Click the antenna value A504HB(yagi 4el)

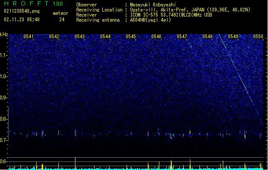point(150,20)
